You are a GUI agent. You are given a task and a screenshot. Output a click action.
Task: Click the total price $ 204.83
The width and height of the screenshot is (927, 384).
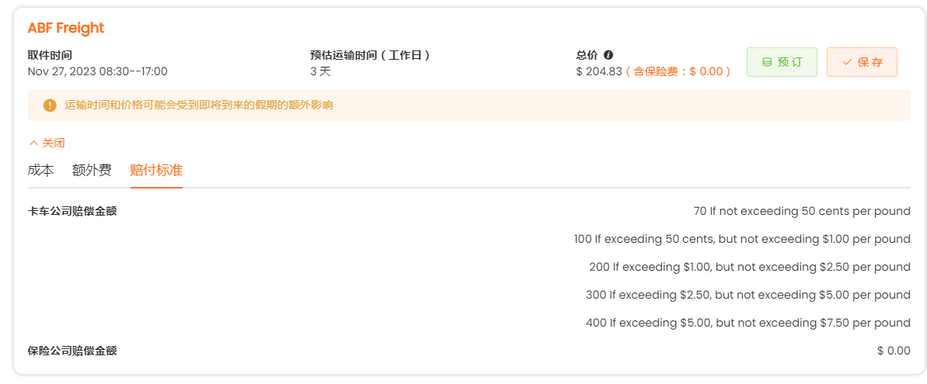pos(599,71)
